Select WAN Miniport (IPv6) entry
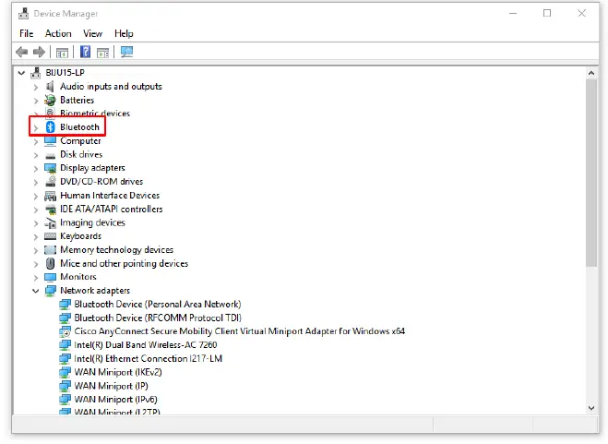This screenshot has height=444, width=608. [115, 400]
